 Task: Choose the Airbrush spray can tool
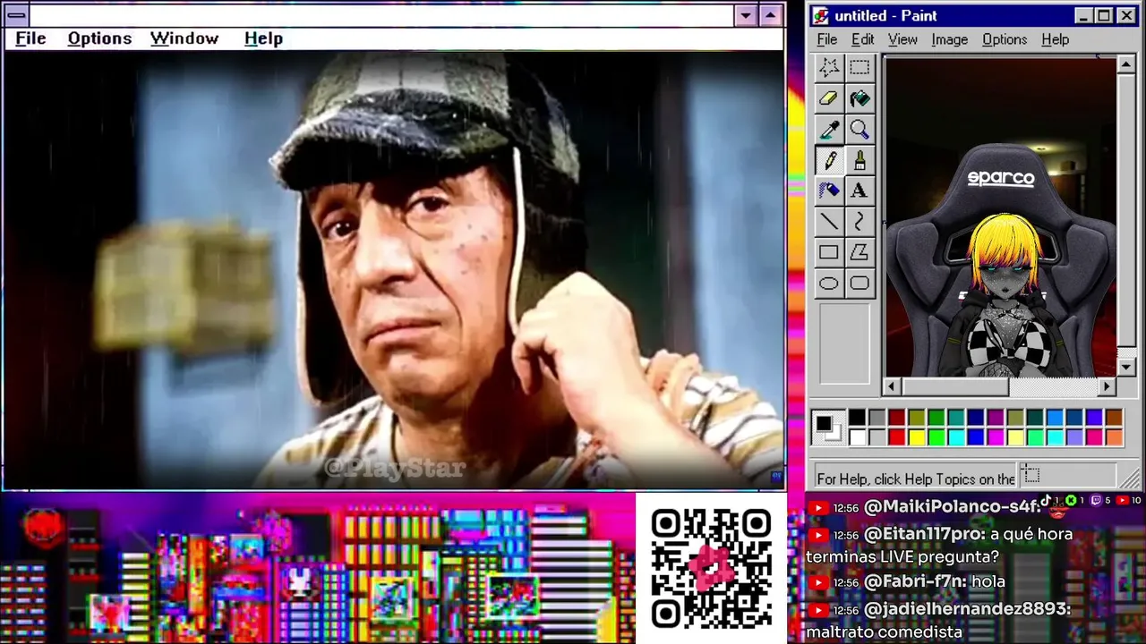coord(829,191)
